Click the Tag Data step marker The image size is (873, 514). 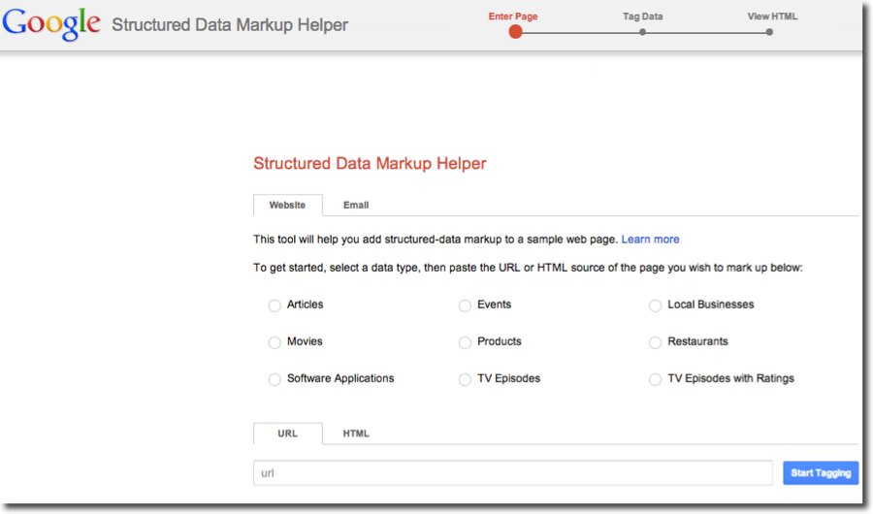click(642, 32)
